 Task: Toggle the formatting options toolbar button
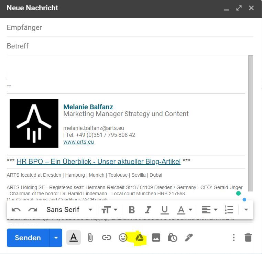click(x=74, y=238)
